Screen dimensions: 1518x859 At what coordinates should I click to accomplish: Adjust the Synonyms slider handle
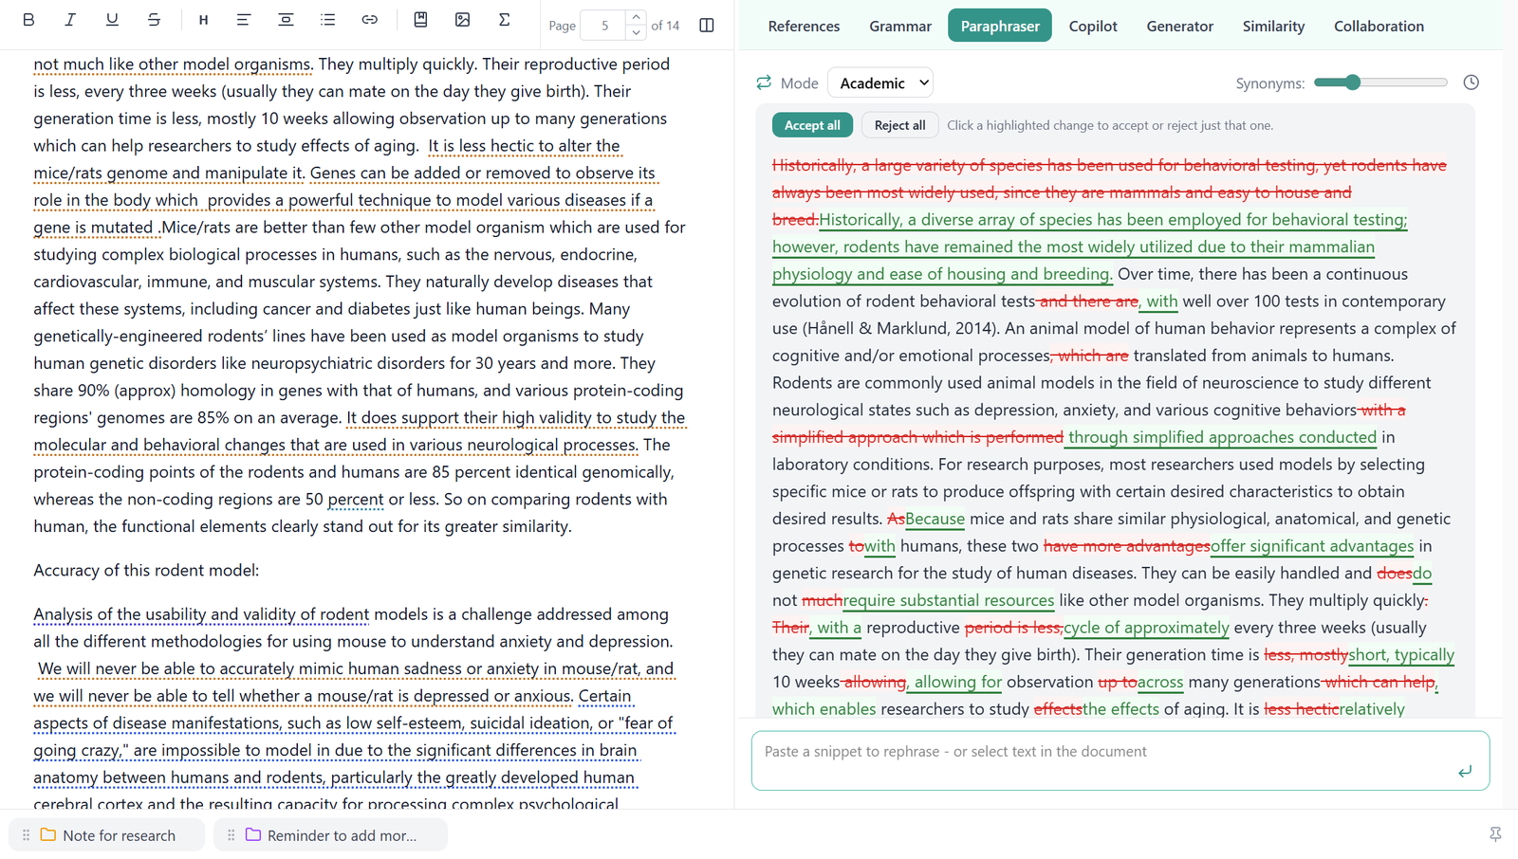pos(1353,82)
